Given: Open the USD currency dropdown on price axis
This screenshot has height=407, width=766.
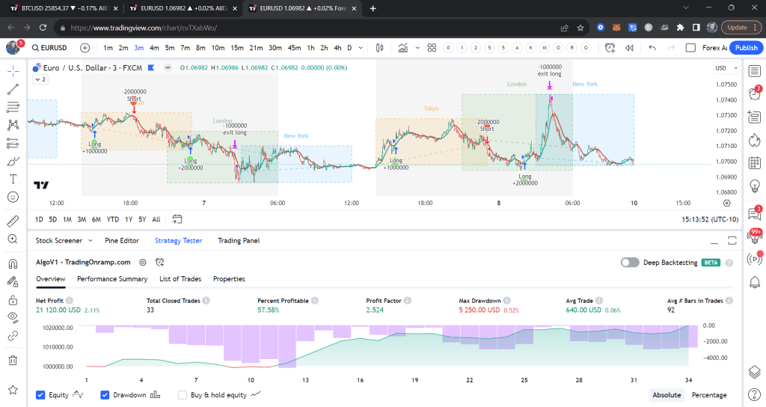Looking at the screenshot, I should click(x=723, y=68).
